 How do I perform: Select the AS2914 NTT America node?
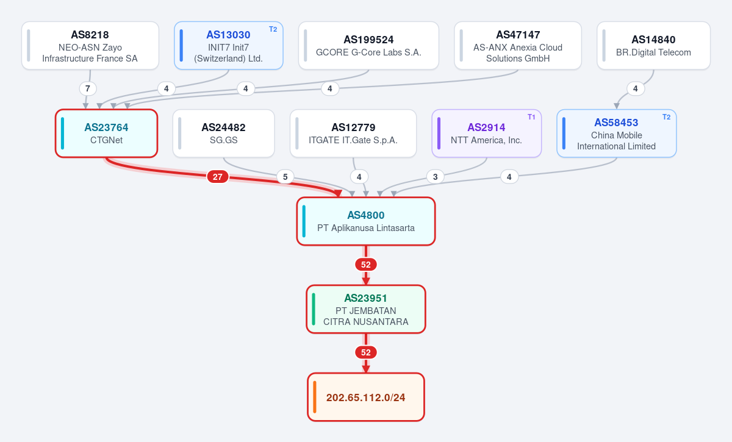click(487, 134)
